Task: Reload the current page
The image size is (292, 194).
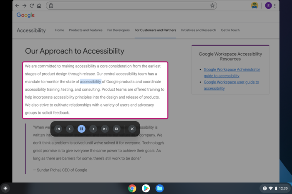Action: click(x=32, y=6)
